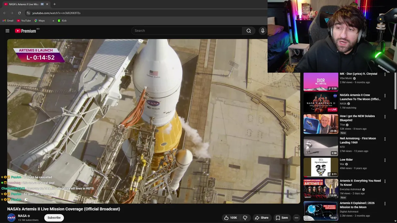Open more actions ellipsis under the video
This screenshot has width=397, height=223.
coord(297,218)
